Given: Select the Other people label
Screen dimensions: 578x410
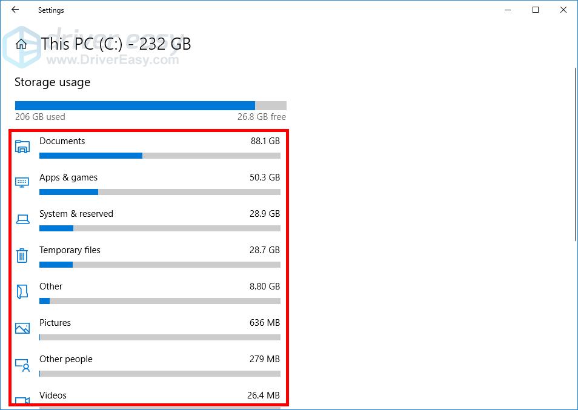Looking at the screenshot, I should pyautogui.click(x=66, y=359).
